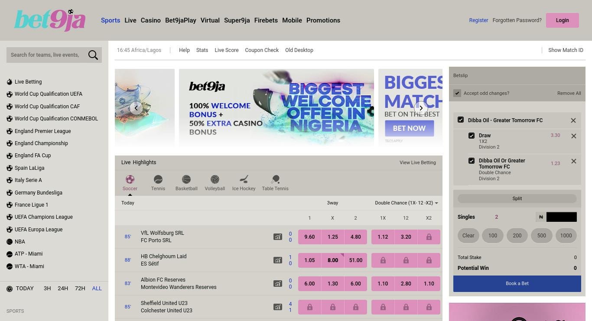Uncheck Dibba Oil Or Greater Tomorrow selection
The height and width of the screenshot is (321, 592).
pos(472,161)
